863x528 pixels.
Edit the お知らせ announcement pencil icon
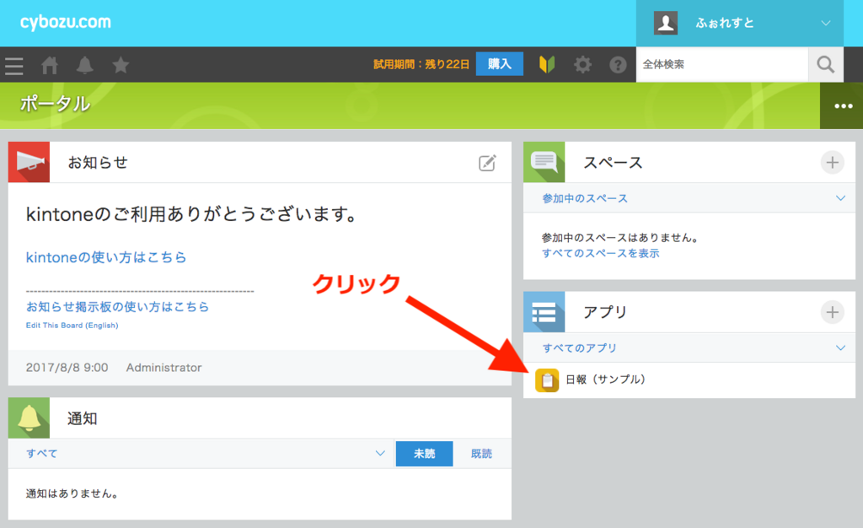coord(487,163)
